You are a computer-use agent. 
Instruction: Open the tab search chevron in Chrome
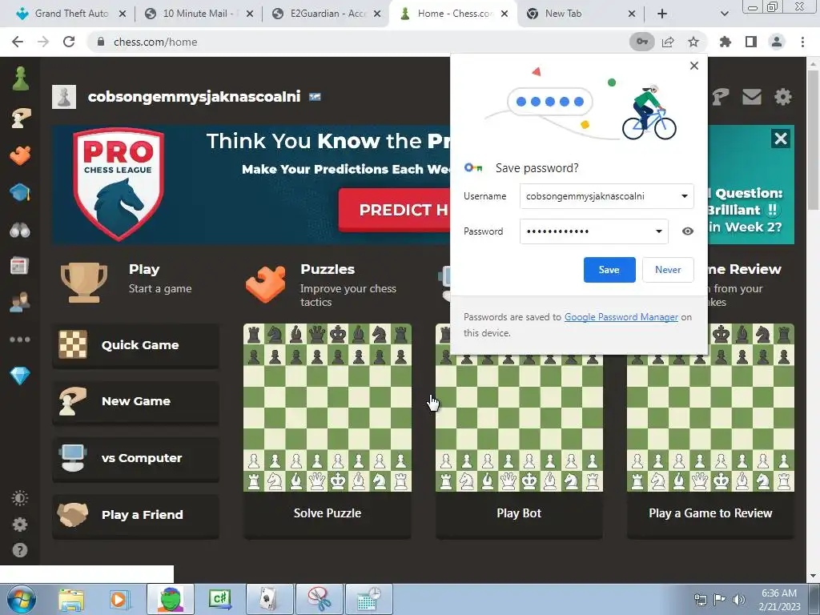(x=724, y=14)
